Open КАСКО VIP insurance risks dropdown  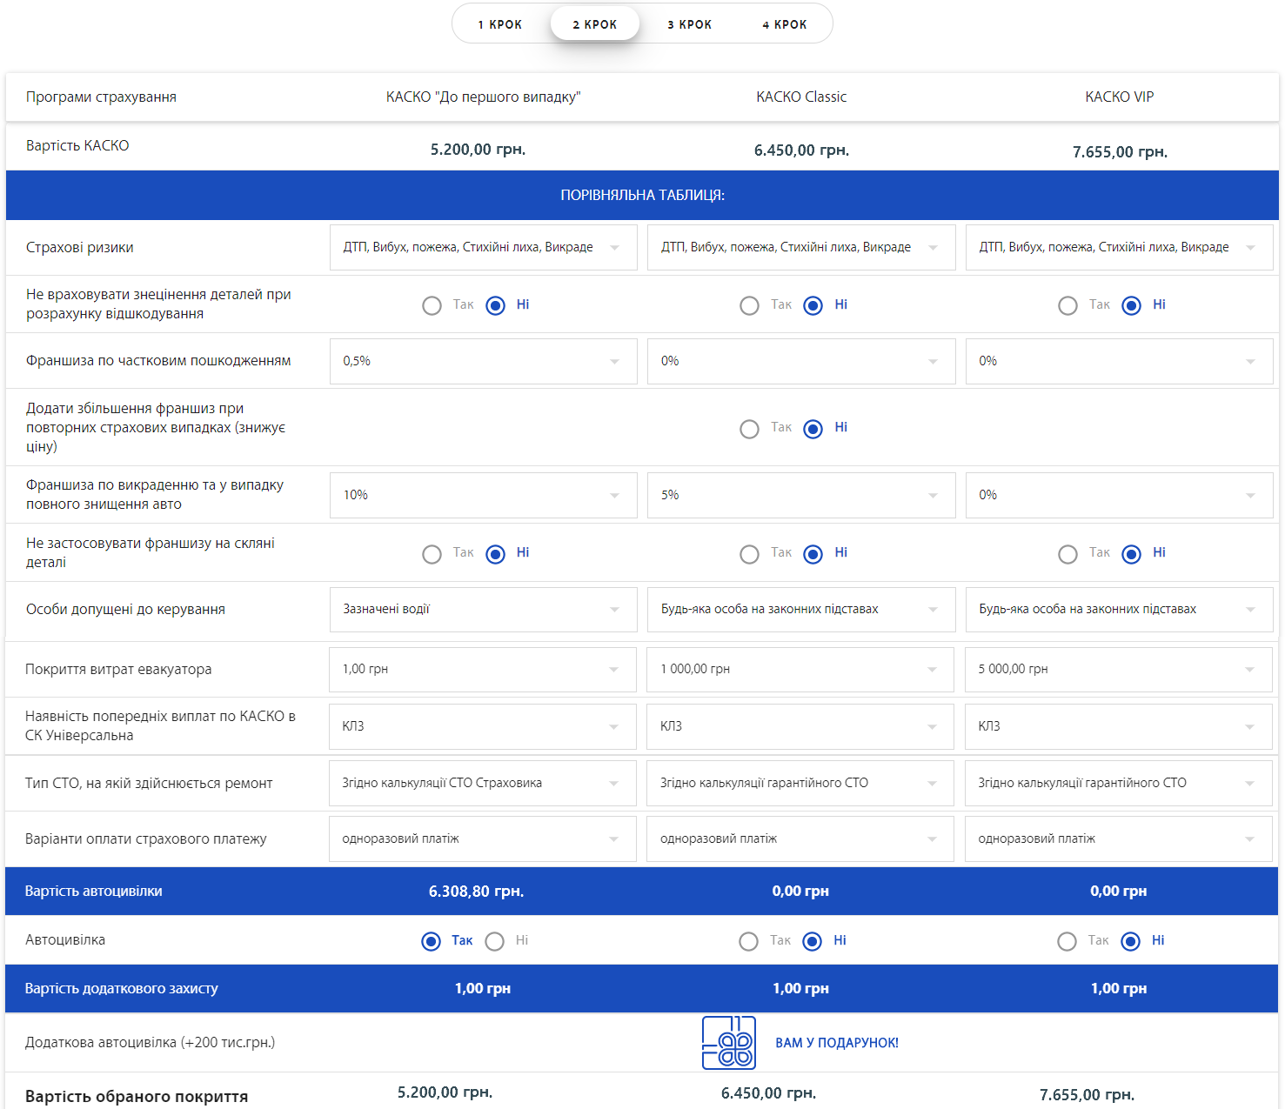pyautogui.click(x=1119, y=248)
